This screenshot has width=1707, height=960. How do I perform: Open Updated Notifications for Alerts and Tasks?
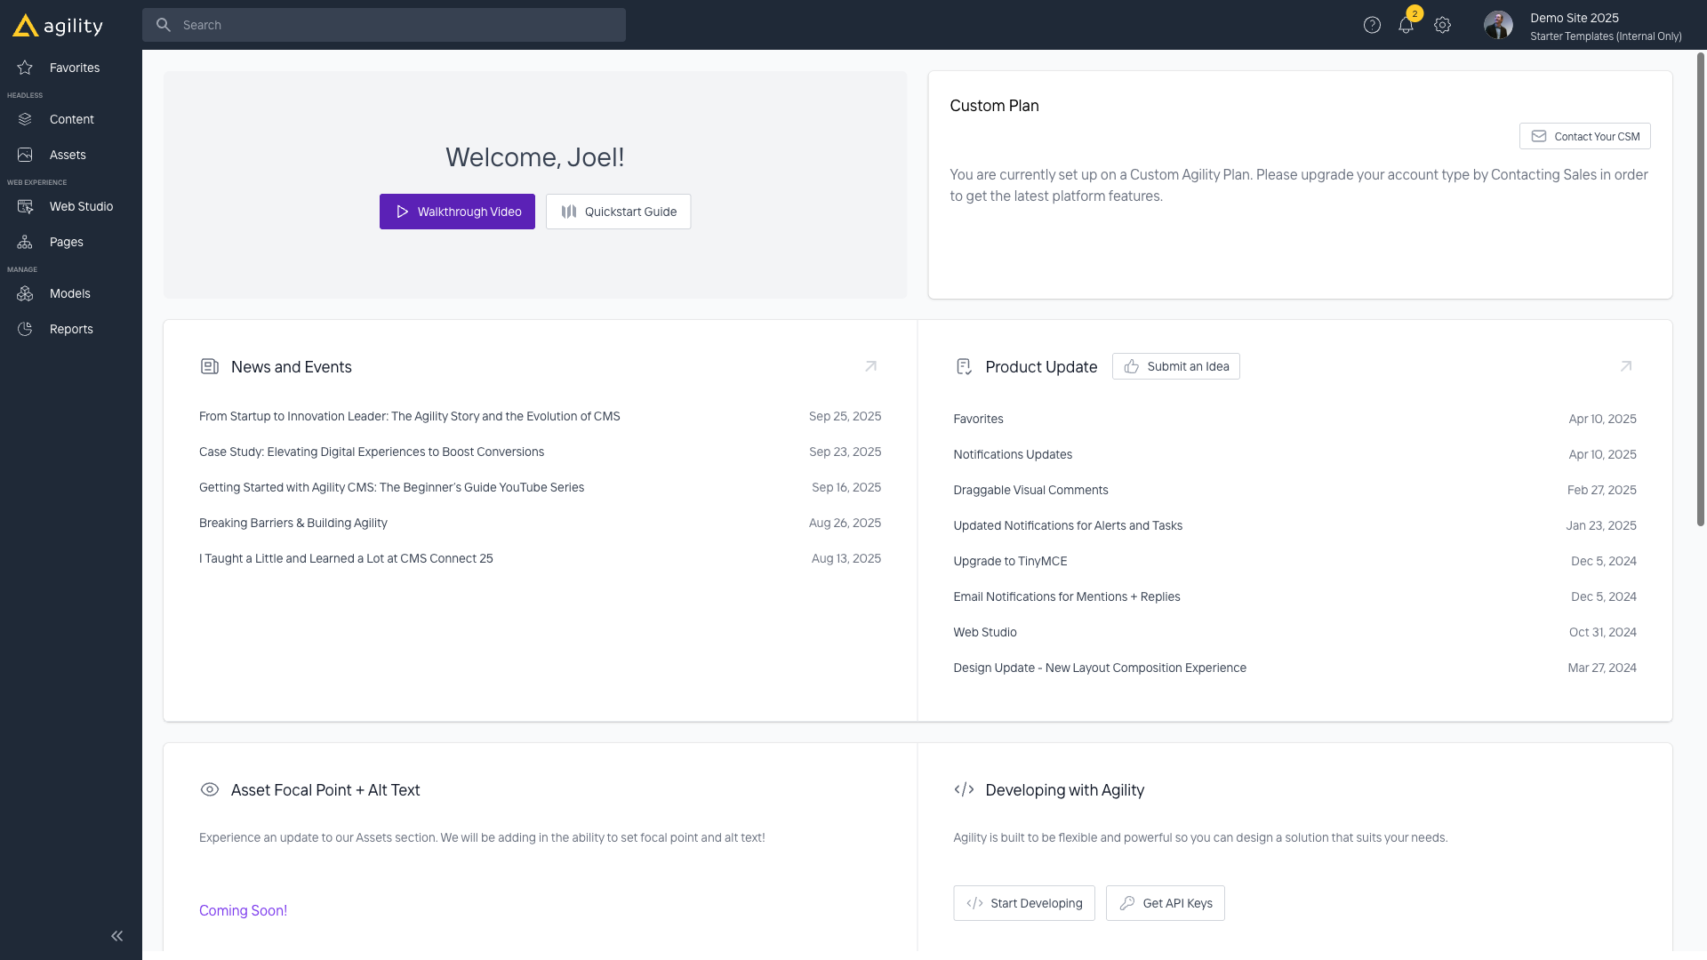coord(1068,525)
